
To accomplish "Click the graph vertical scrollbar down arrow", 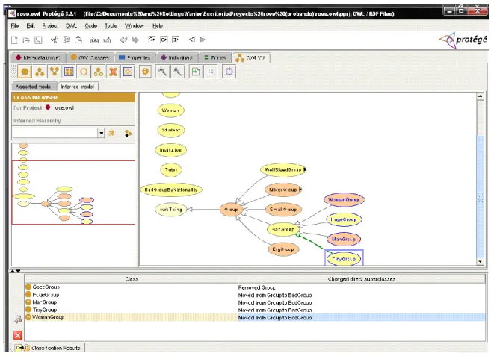I will pyautogui.click(x=480, y=261).
